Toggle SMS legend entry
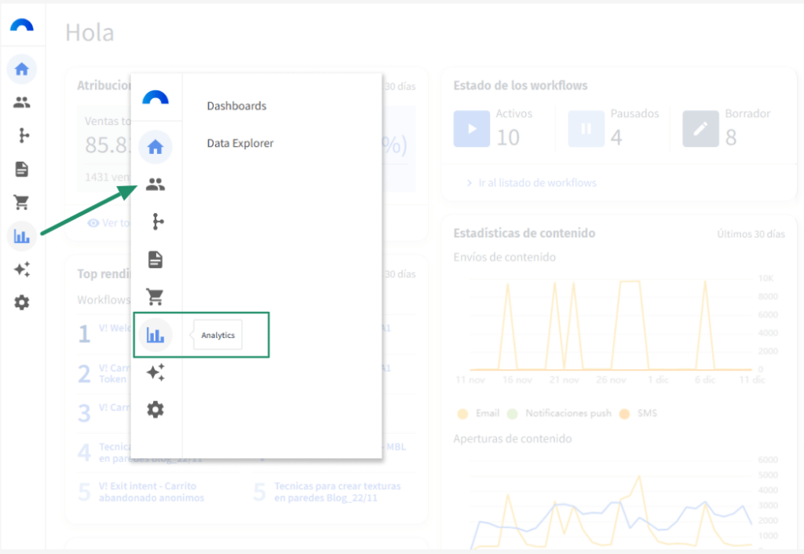This screenshot has height=554, width=804. (x=638, y=413)
